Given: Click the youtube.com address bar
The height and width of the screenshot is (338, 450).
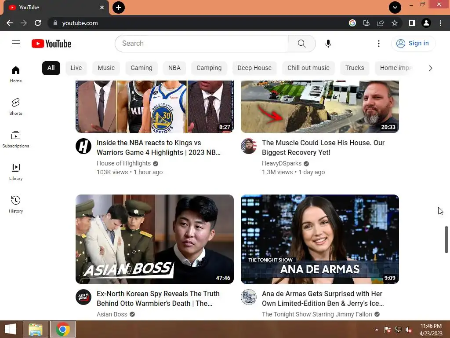Looking at the screenshot, I should pos(198,23).
